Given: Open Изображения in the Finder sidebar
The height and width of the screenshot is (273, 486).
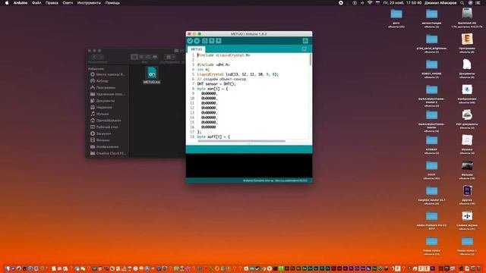Looking at the screenshot, I should pyautogui.click(x=104, y=146).
